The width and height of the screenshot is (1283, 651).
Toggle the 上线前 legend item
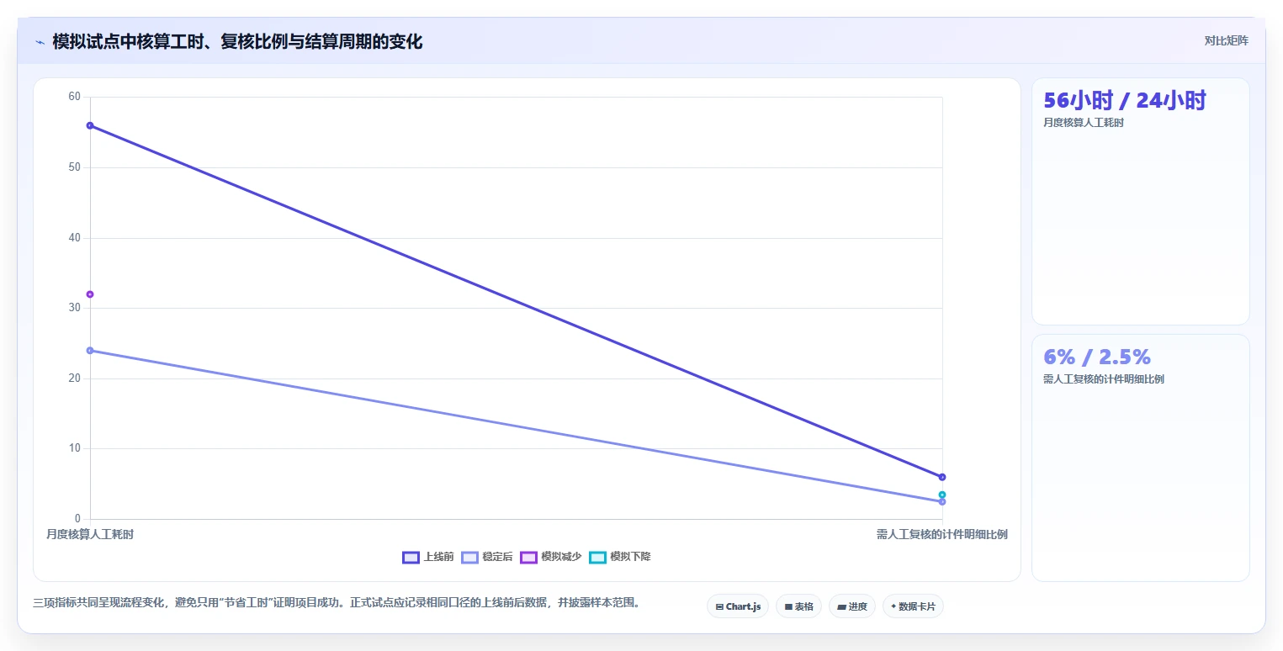[x=428, y=557]
